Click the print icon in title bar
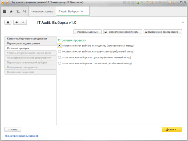This screenshot has width=188, height=141. 129,2
